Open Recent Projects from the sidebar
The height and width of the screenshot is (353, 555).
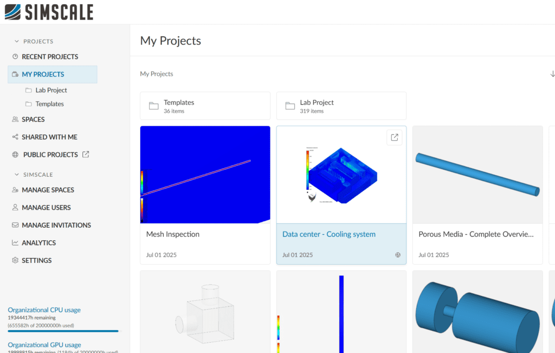coord(51,56)
